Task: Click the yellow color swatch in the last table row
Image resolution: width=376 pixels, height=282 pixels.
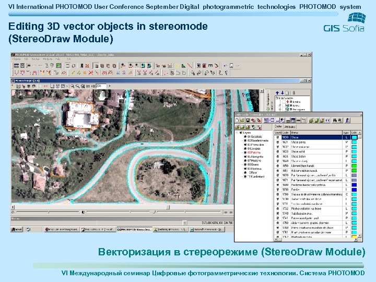Action: (354, 237)
